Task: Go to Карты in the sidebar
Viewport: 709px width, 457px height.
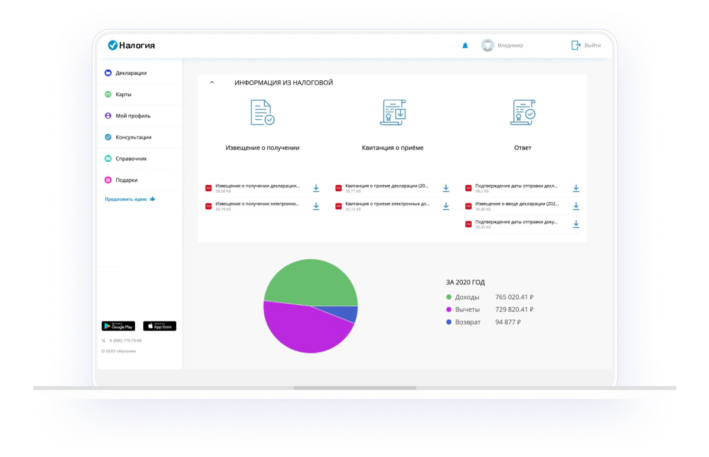Action: (x=123, y=94)
